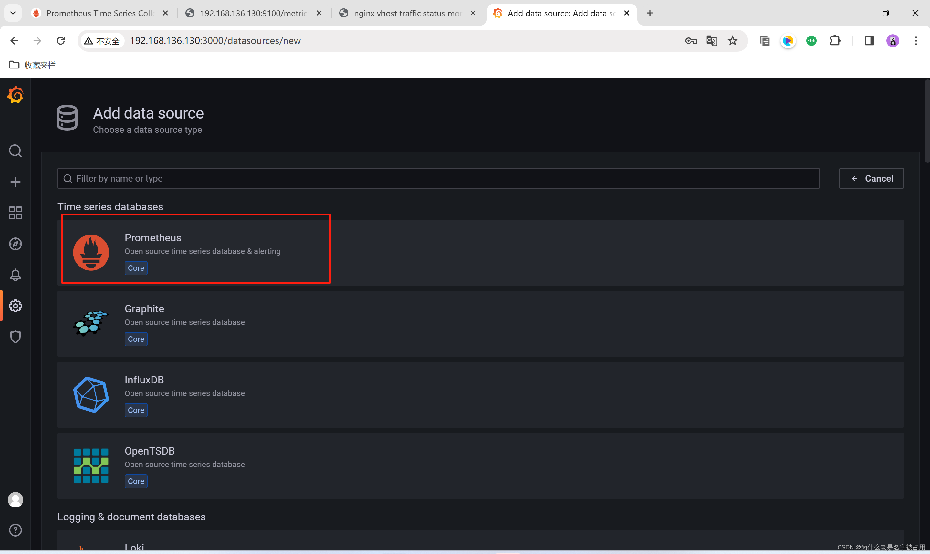Open the Search dashboards icon in sidebar

click(15, 151)
